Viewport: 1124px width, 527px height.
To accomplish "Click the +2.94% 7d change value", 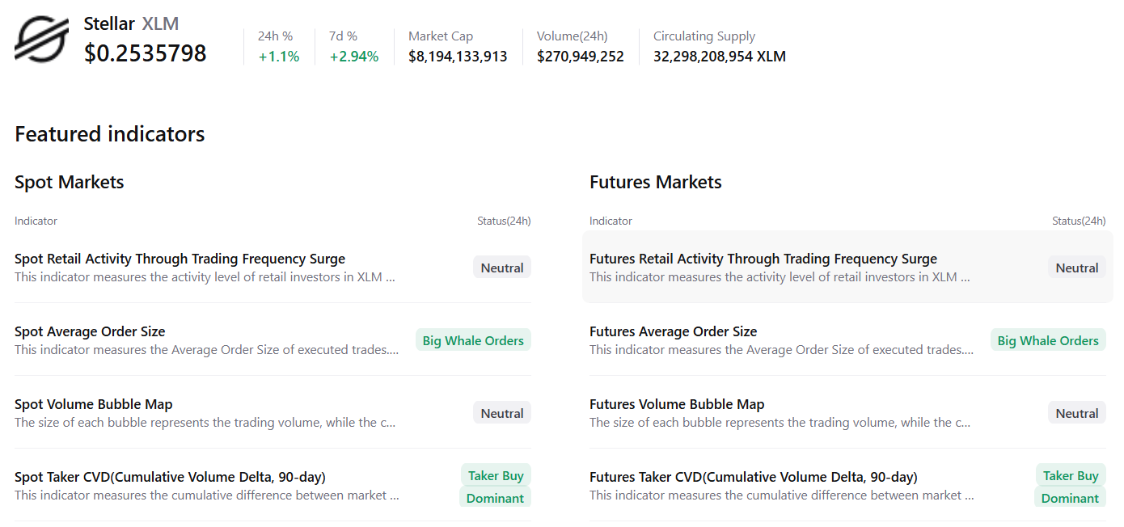I will coord(353,57).
